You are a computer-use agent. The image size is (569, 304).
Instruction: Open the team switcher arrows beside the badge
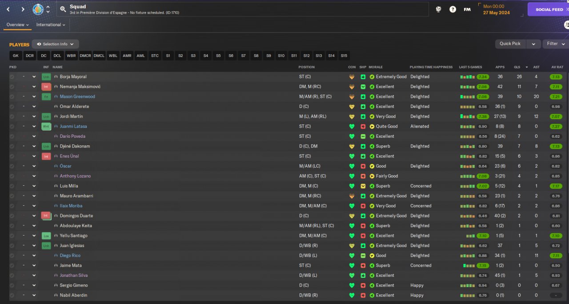tap(48, 9)
